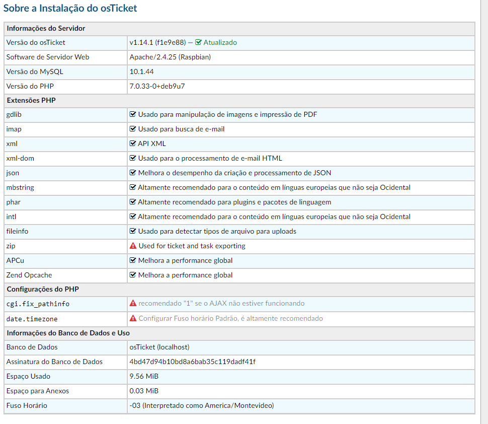The image size is (488, 424).
Task: Click the Versão do PHP label
Action: tap(30, 86)
